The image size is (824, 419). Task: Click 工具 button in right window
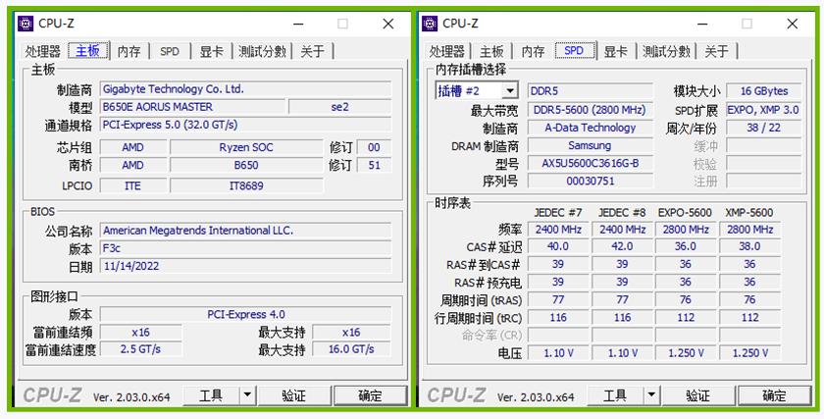(615, 395)
